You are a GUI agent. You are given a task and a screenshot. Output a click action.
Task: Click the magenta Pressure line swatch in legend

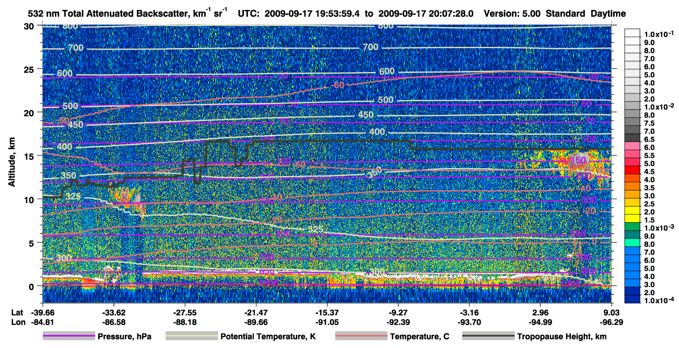(x=68, y=337)
